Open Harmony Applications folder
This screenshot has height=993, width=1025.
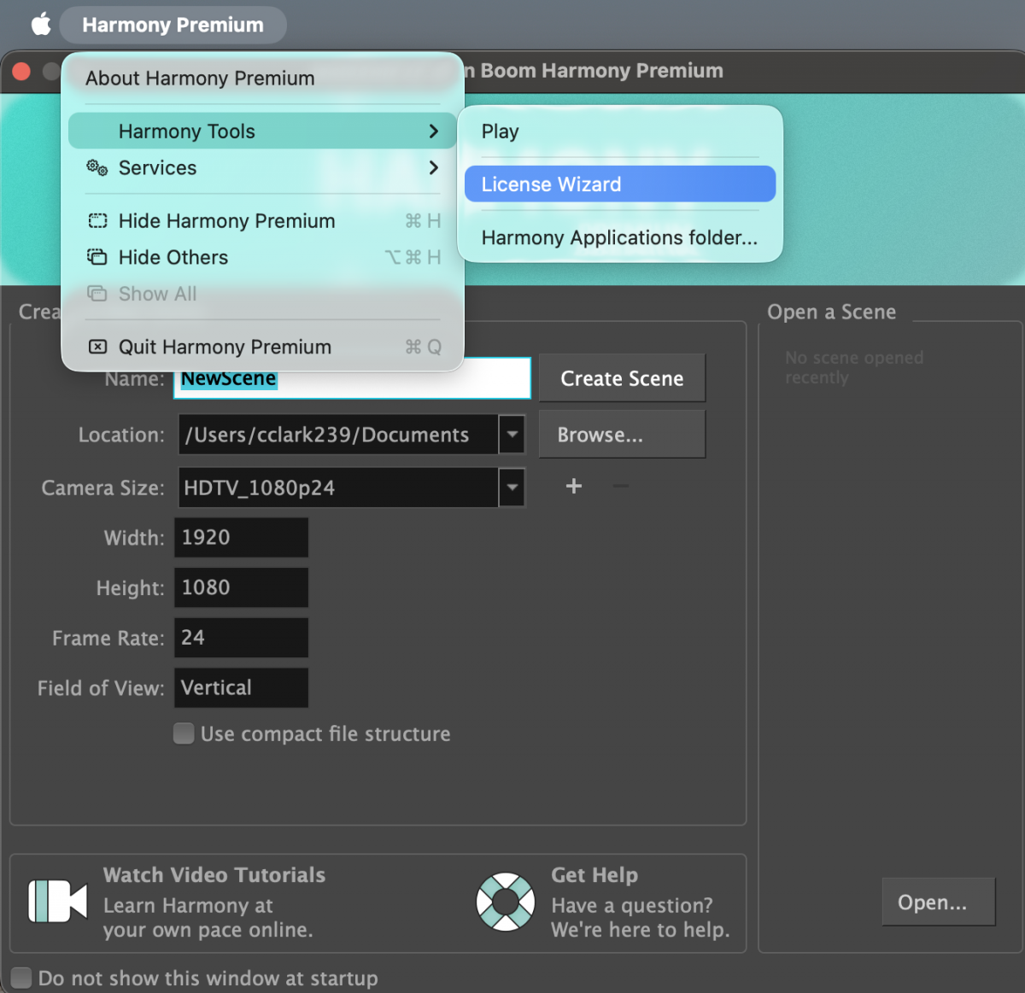(x=620, y=238)
